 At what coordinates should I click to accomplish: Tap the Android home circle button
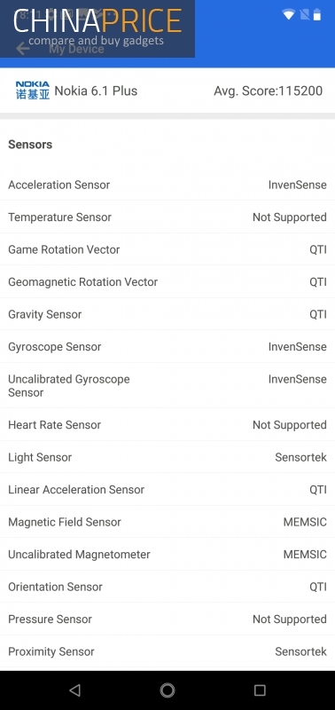tap(167, 690)
